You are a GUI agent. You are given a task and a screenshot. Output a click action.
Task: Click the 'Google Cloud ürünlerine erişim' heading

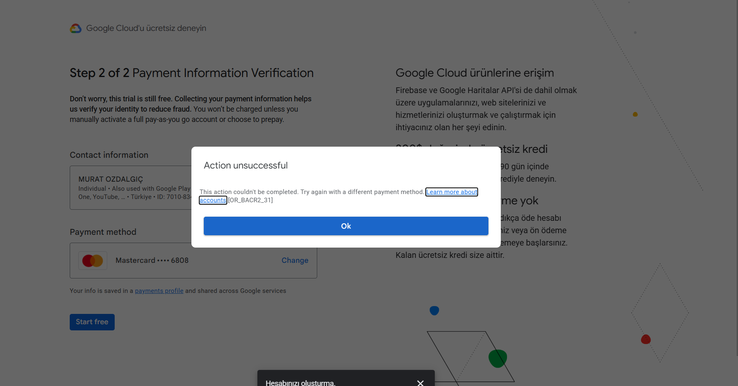point(475,73)
